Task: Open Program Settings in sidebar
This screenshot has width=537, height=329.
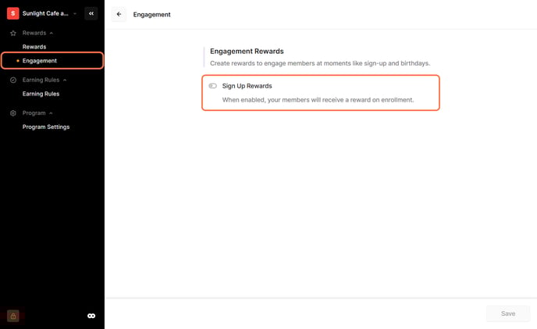Action: tap(46, 127)
